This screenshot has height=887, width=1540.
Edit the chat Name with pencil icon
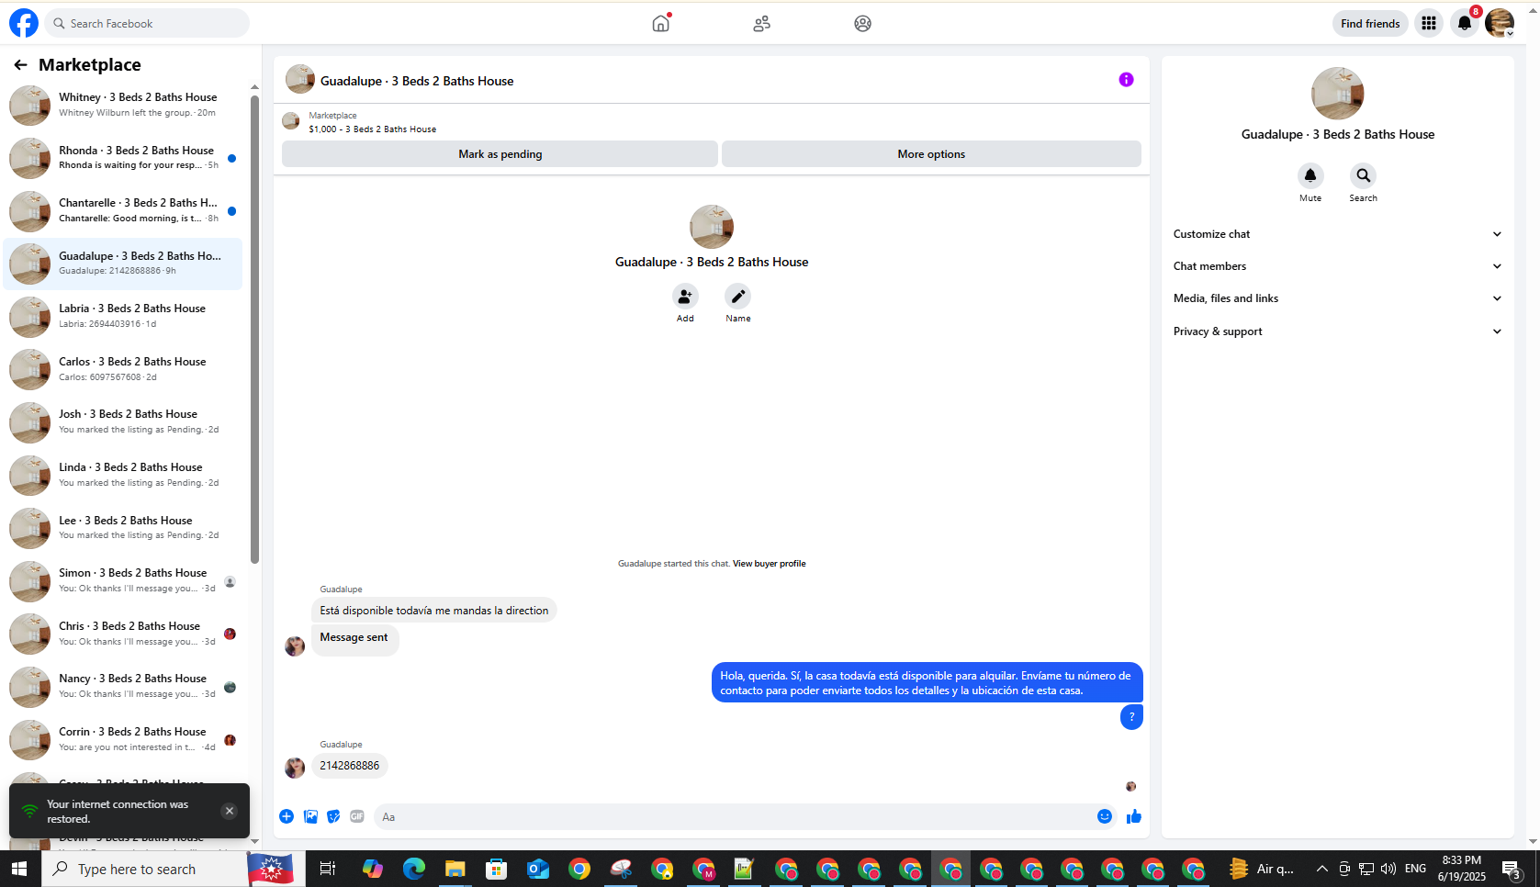pos(737,297)
